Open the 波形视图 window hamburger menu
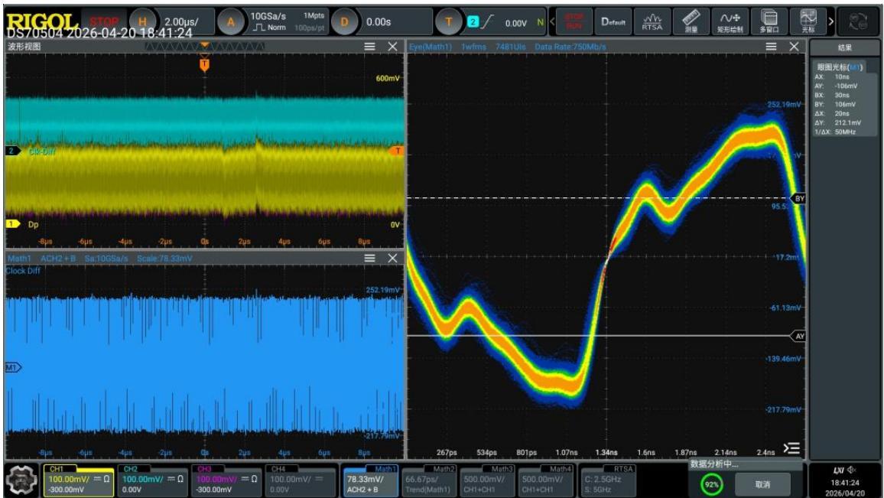The height and width of the screenshot is (498, 884). coord(369,47)
